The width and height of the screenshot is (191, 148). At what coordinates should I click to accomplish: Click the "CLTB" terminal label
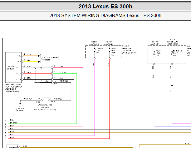tap(19, 79)
